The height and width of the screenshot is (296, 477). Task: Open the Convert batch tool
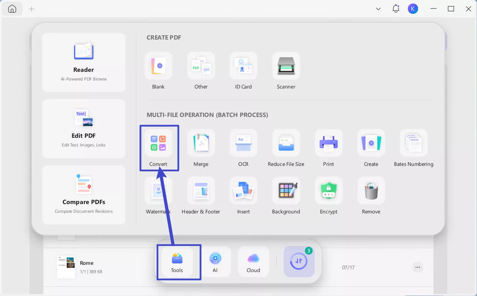point(158,143)
